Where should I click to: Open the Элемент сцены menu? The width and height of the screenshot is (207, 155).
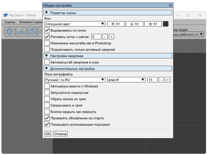pos(31,22)
